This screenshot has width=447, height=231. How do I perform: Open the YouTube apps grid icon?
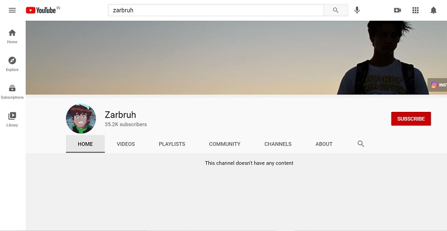[x=415, y=10]
